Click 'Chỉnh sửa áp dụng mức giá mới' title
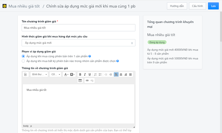This screenshot has height=133, width=222. pyautogui.click(x=91, y=6)
